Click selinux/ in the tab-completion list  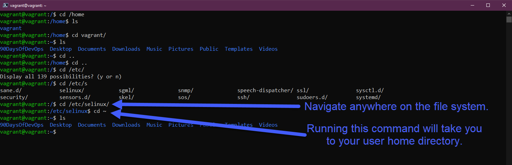(x=71, y=90)
